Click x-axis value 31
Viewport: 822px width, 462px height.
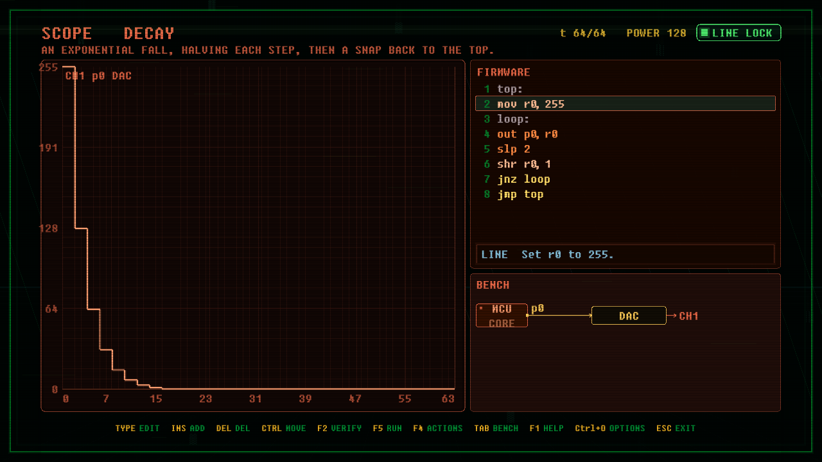256,399
